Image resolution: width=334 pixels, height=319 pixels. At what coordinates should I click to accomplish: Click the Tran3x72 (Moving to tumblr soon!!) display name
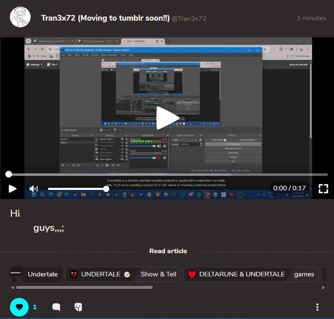[x=105, y=18]
